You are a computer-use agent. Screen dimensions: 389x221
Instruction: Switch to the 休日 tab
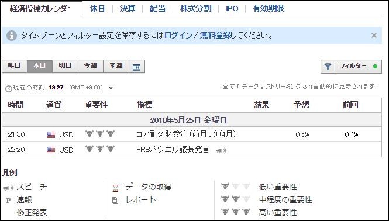pyautogui.click(x=97, y=8)
